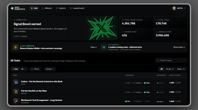Click the Transactions value 3.906.658

click(x=162, y=35)
